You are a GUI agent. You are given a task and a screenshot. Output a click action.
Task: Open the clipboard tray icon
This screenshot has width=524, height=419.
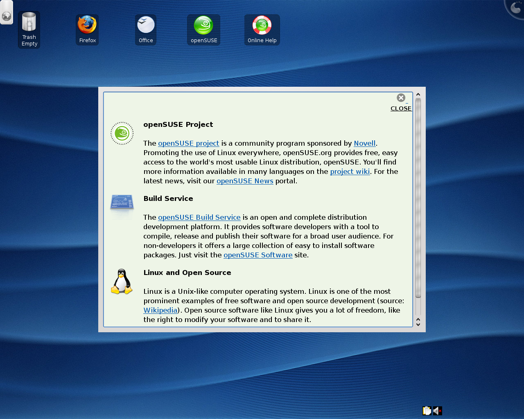[x=427, y=410]
